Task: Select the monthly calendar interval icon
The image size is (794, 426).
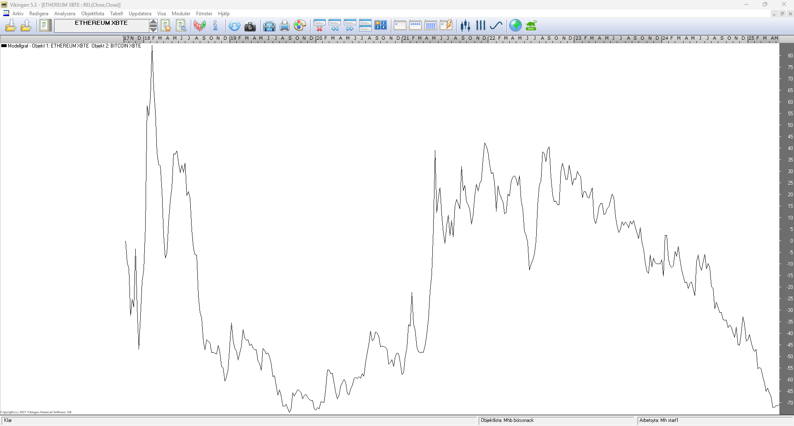Action: tap(431, 26)
